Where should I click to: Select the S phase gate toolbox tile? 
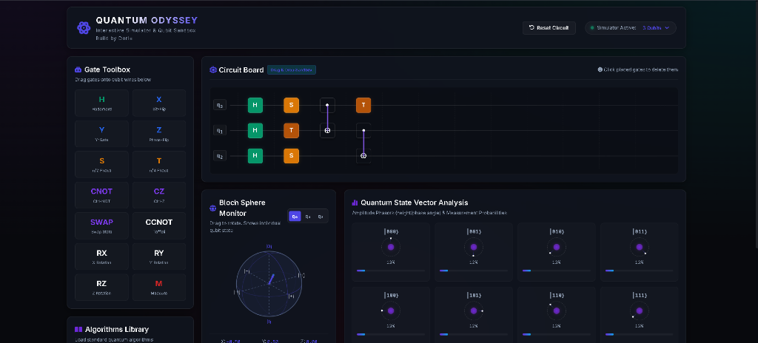pos(101,164)
